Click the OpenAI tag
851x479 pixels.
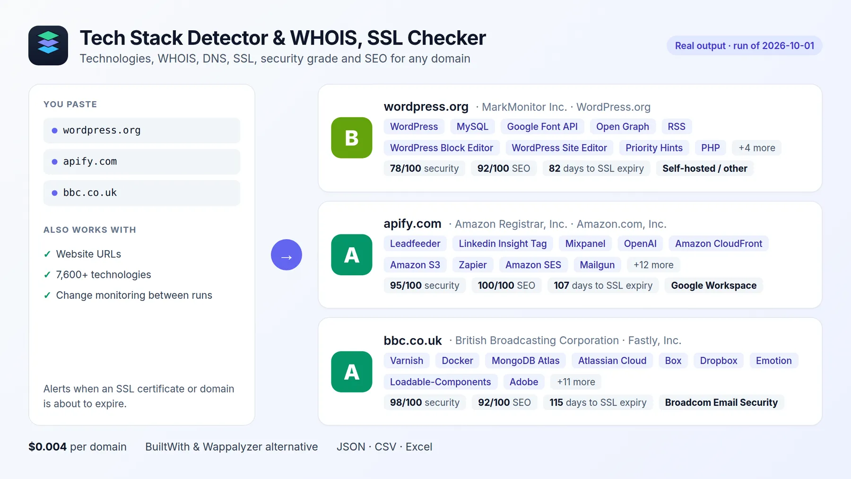pos(640,244)
